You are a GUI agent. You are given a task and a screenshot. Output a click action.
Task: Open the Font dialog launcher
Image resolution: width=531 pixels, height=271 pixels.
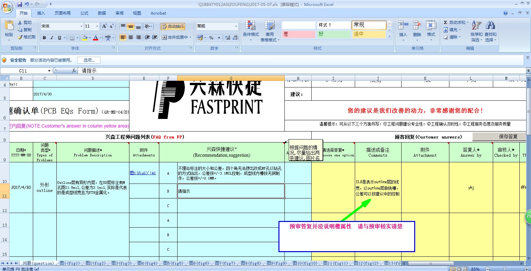pos(114,48)
